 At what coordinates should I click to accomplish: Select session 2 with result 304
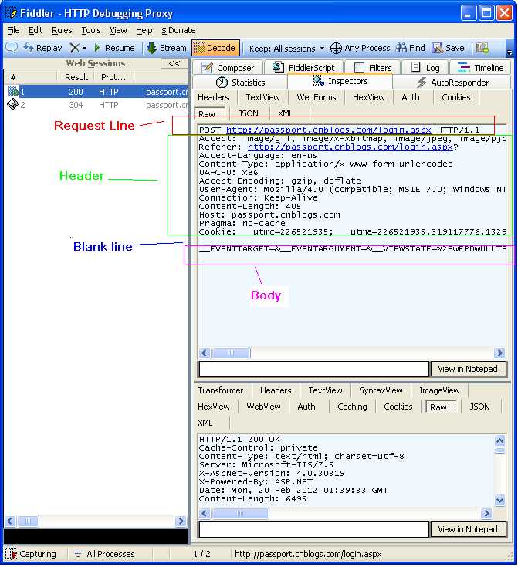(96, 105)
